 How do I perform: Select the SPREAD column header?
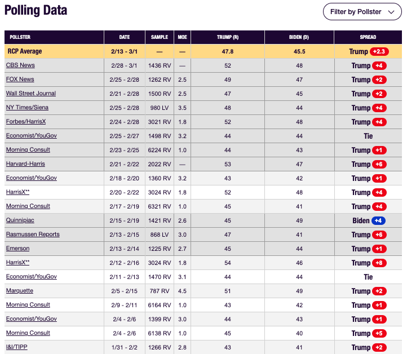pos(368,37)
